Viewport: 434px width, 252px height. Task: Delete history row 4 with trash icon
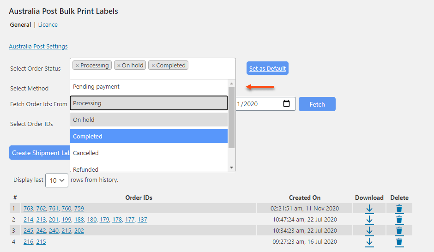coord(399,242)
